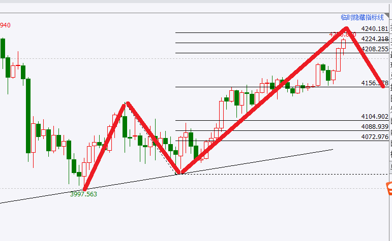
Task: Click the red 940 price label
Action: click(x=5, y=25)
